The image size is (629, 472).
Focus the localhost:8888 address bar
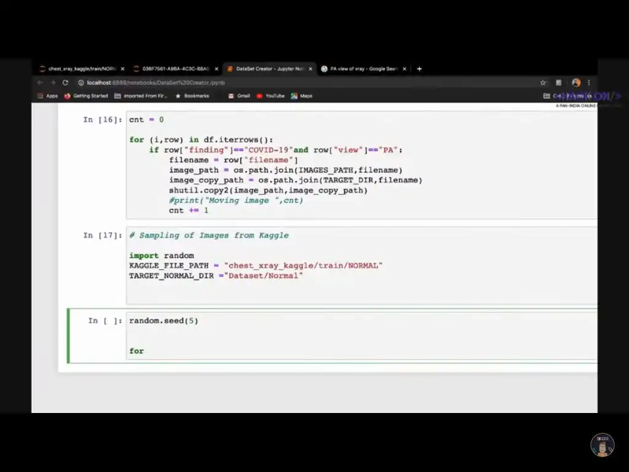(x=305, y=83)
